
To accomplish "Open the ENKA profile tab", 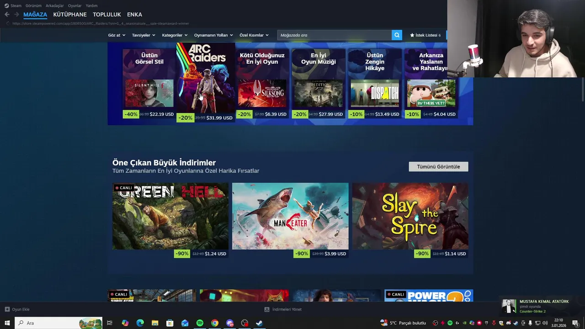I will pyautogui.click(x=134, y=15).
